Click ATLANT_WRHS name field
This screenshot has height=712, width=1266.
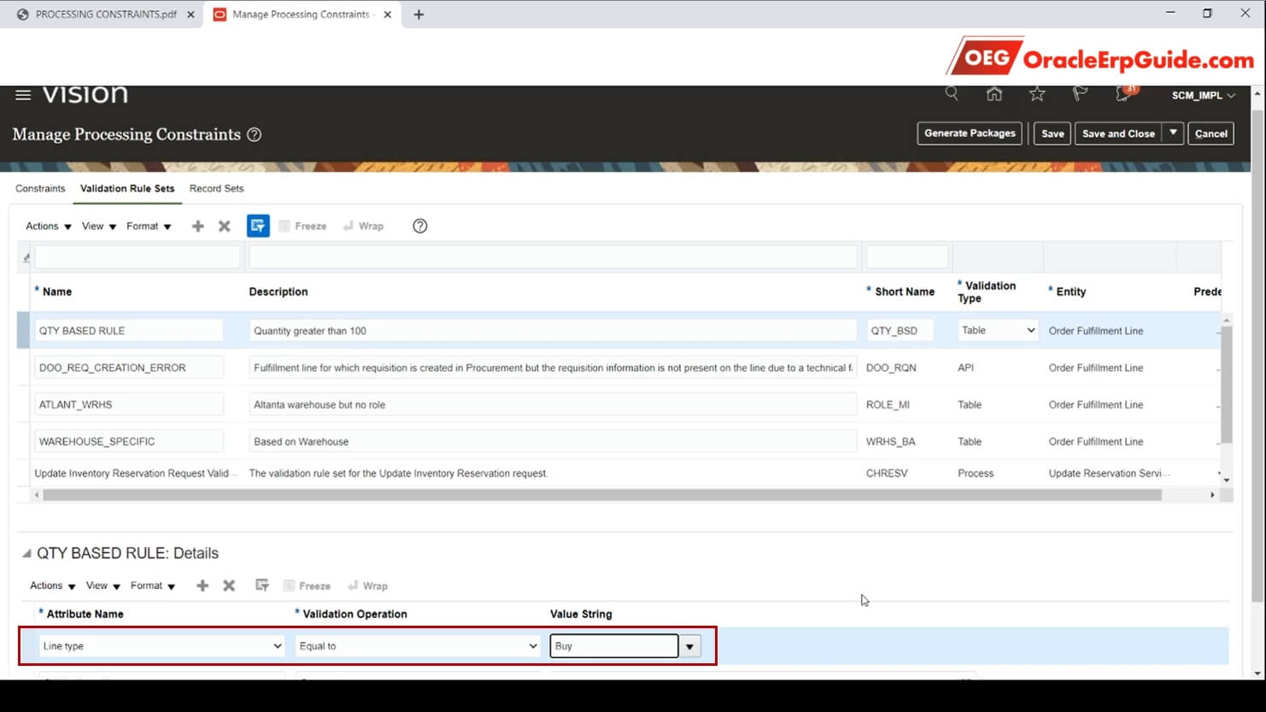tap(129, 404)
